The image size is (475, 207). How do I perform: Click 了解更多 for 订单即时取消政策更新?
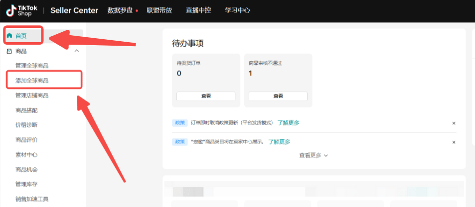click(x=289, y=123)
